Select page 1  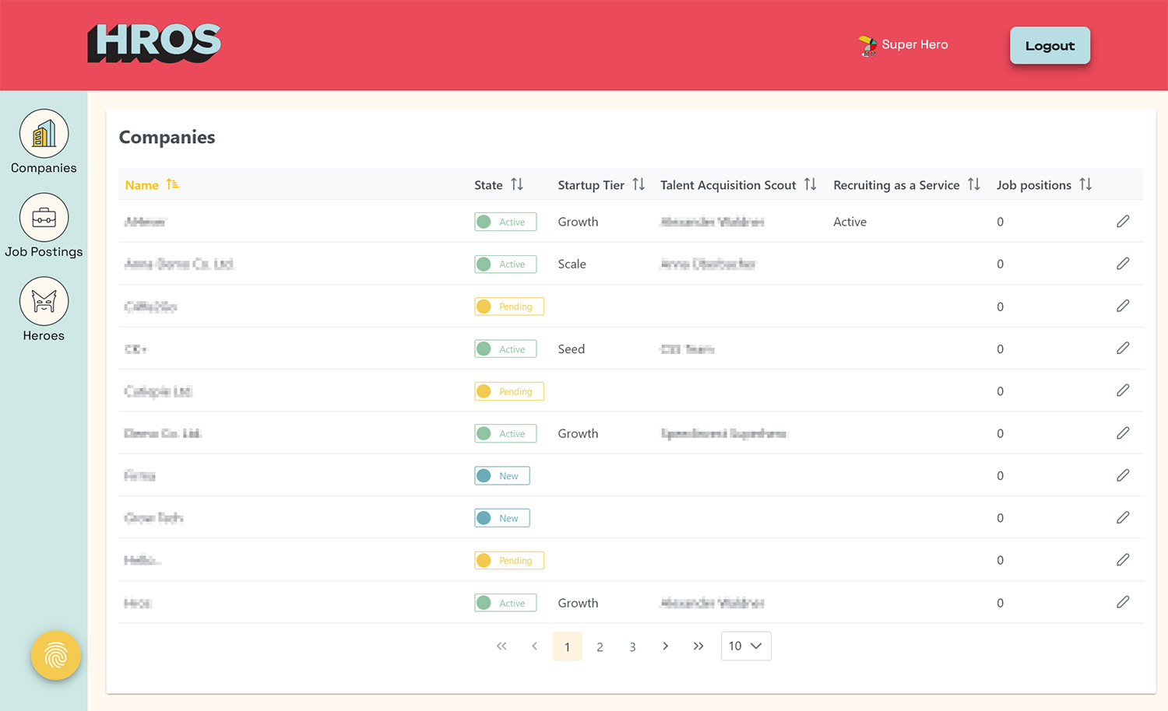coord(567,646)
